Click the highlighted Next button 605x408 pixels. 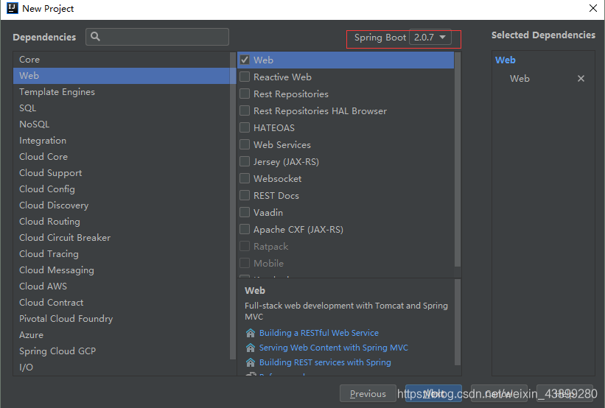(433, 393)
